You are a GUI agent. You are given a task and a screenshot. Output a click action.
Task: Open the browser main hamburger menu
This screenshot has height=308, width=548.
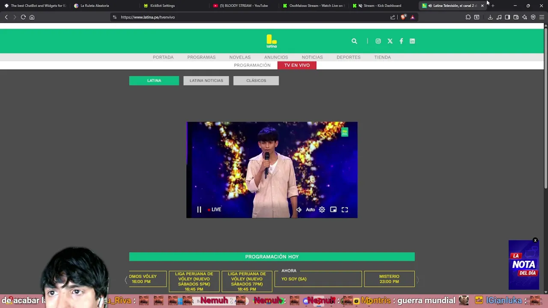click(542, 17)
